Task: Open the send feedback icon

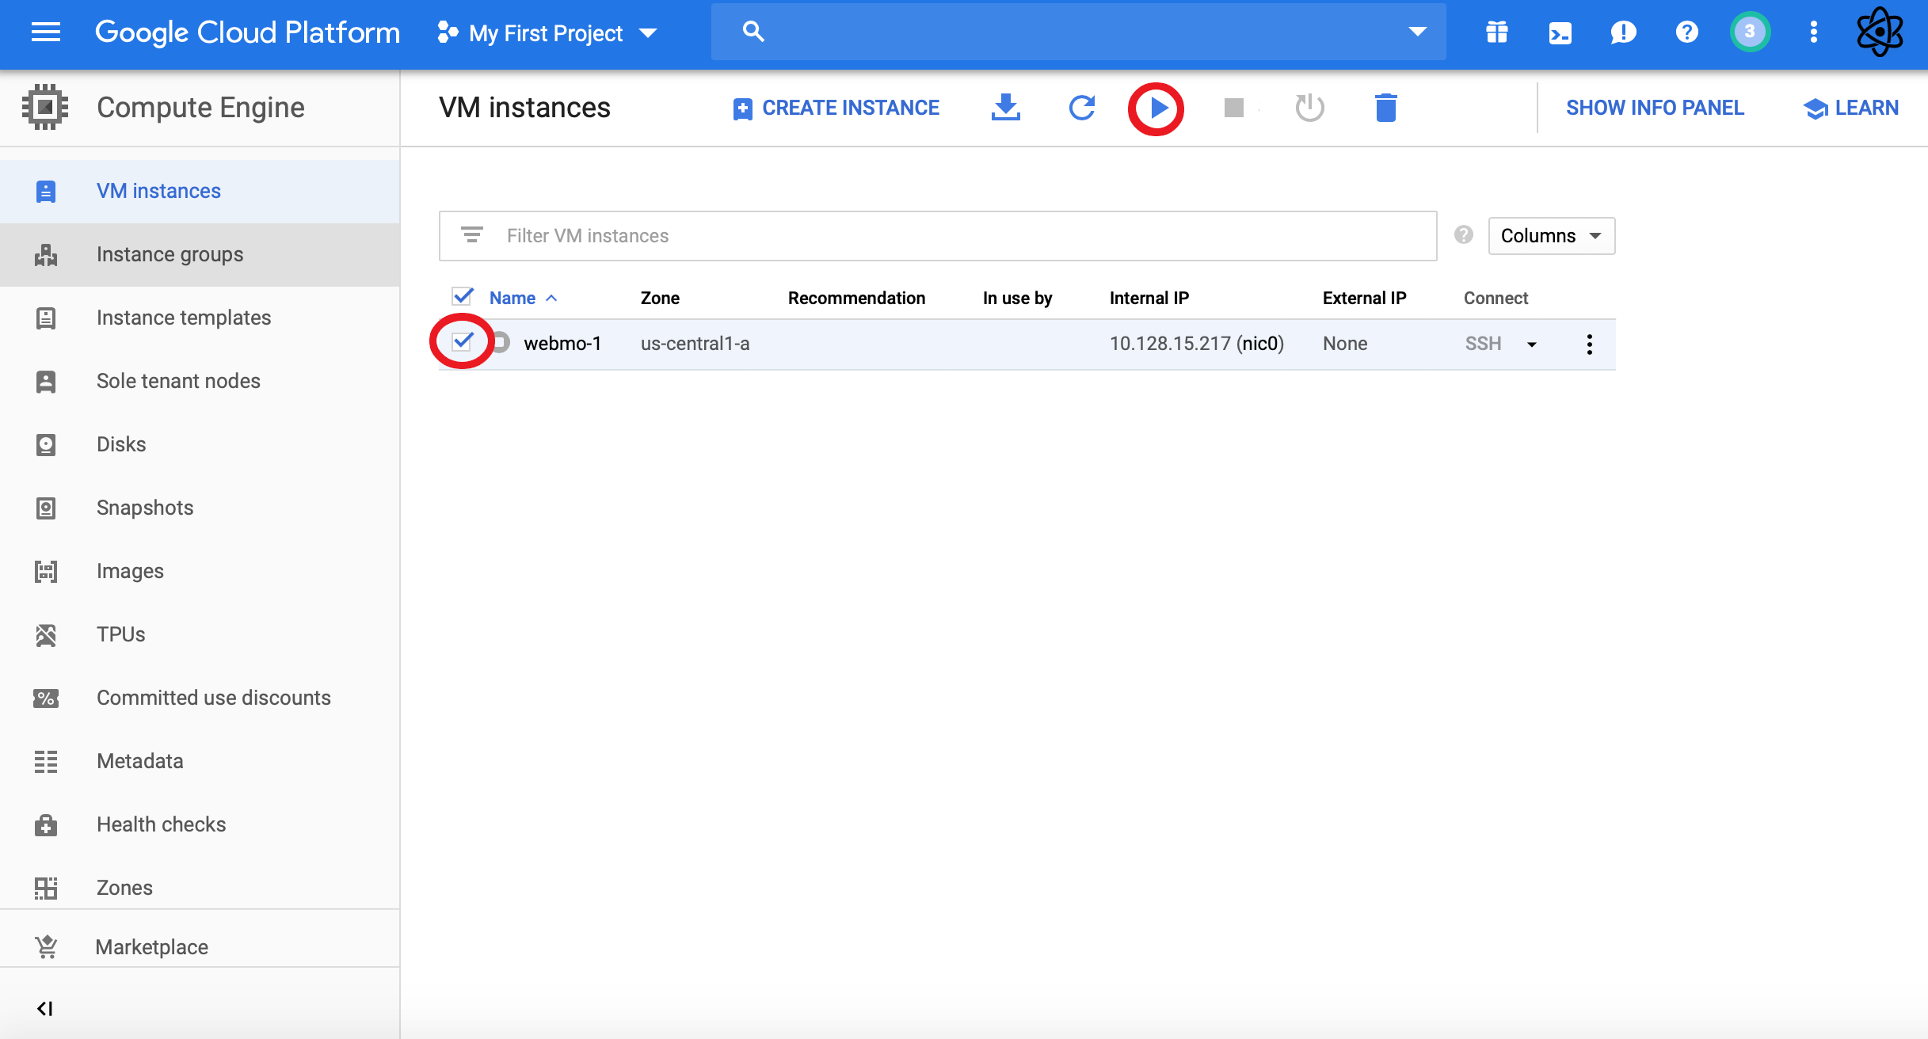Action: click(x=1624, y=32)
